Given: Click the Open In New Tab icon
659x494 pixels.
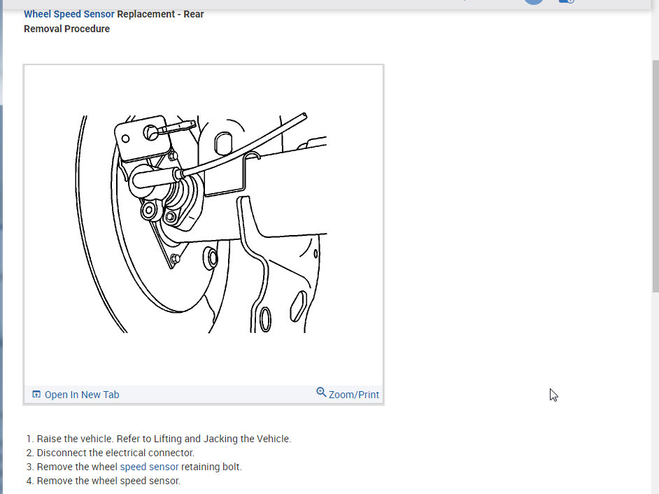Looking at the screenshot, I should [36, 395].
